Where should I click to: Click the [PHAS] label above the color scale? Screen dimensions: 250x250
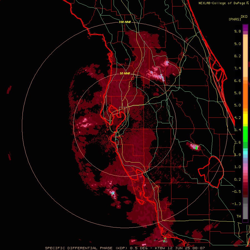pos(235,19)
